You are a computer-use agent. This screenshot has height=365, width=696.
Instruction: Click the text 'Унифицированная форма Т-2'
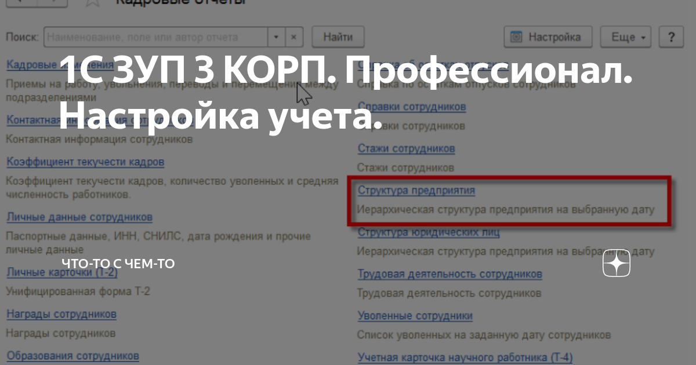click(x=78, y=291)
